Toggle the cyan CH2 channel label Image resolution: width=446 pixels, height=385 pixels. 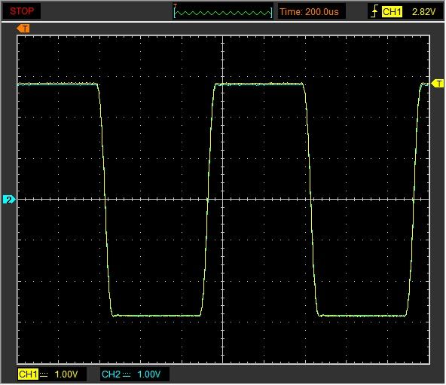pos(111,374)
